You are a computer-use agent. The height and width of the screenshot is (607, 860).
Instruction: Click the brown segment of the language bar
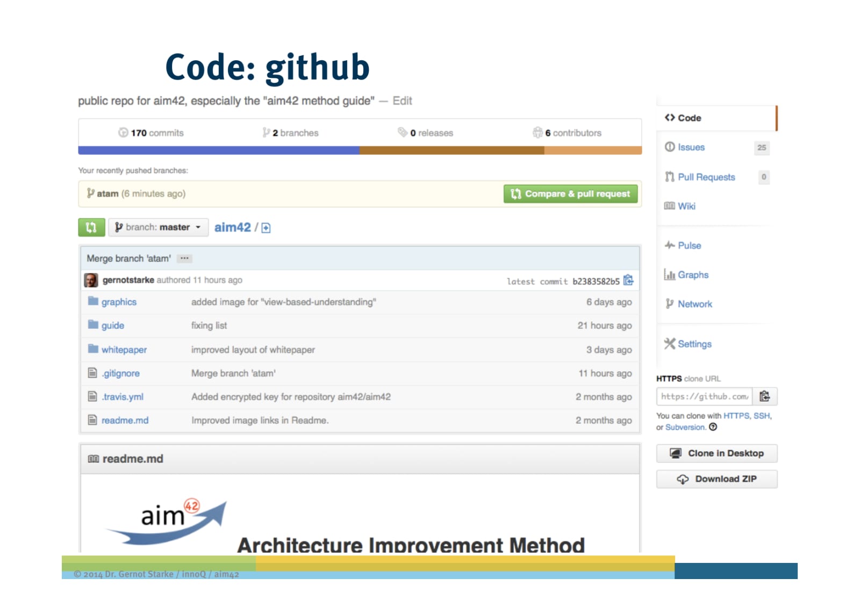[452, 150]
